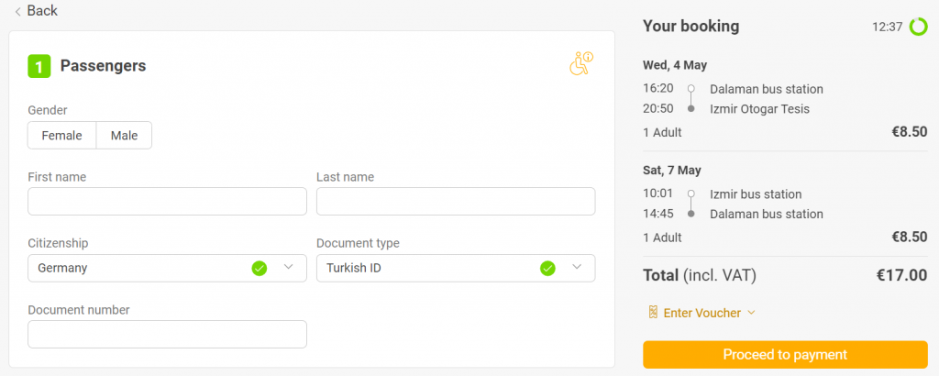Expand the Enter Voucher chevron
This screenshot has width=939, height=376.
(x=752, y=313)
